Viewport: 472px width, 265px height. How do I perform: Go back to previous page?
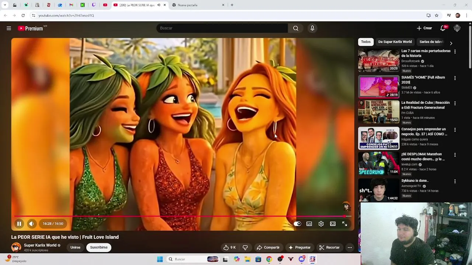pos(5,15)
